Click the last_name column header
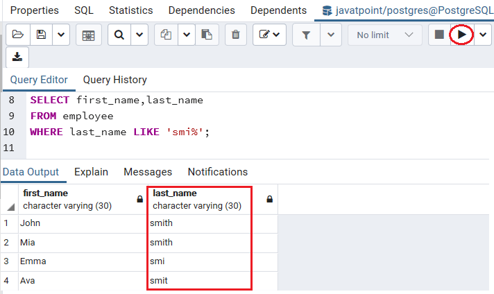Image resolution: width=494 pixels, height=294 pixels. pos(212,200)
